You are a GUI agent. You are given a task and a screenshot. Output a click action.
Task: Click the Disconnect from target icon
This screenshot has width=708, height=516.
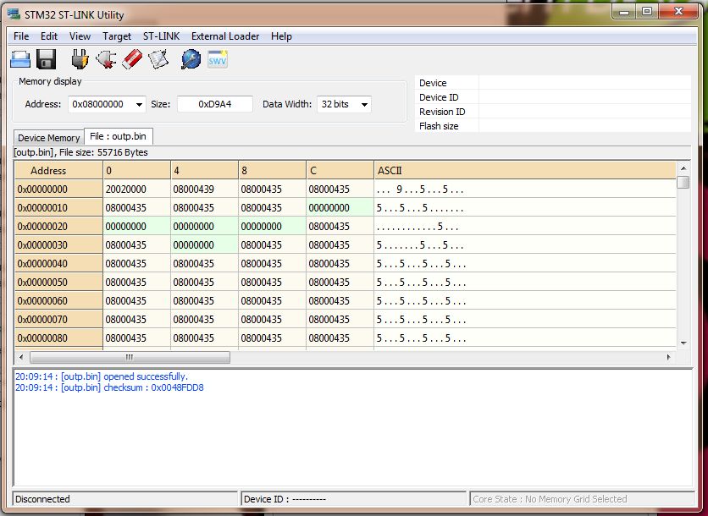(106, 59)
